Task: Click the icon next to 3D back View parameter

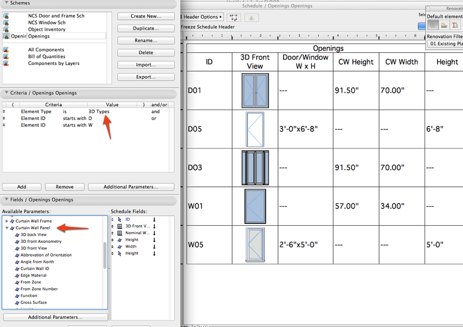Action: click(x=17, y=235)
